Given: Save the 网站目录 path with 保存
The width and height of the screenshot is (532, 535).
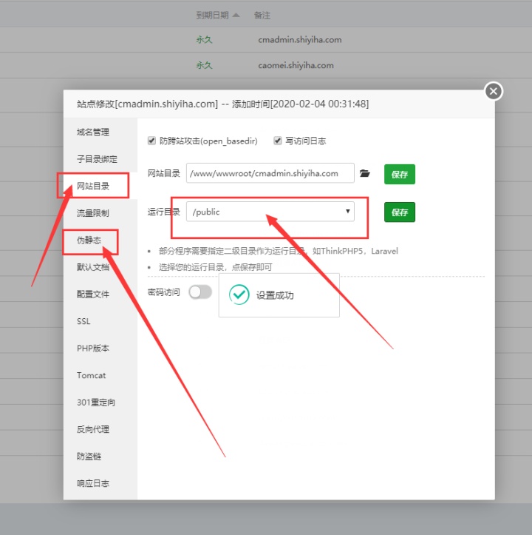Looking at the screenshot, I should point(400,175).
